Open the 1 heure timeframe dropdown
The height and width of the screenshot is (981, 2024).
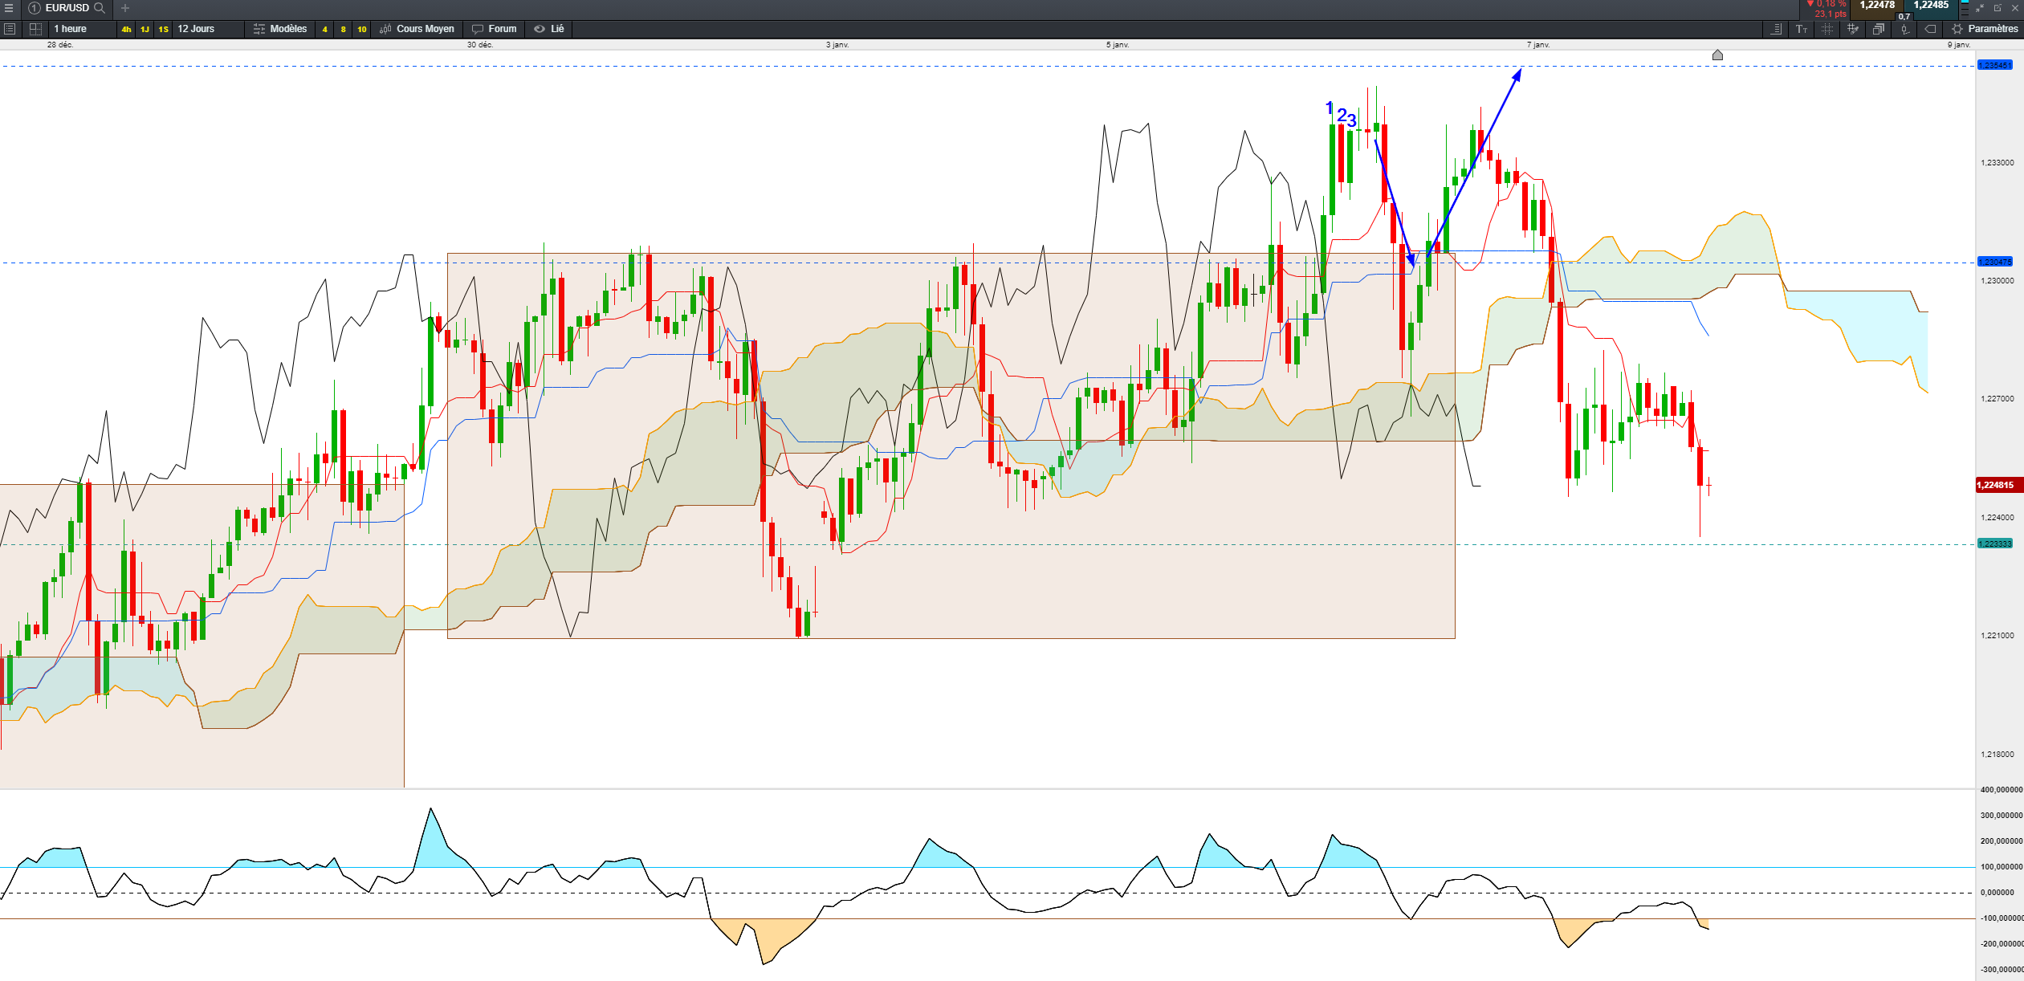[x=81, y=29]
